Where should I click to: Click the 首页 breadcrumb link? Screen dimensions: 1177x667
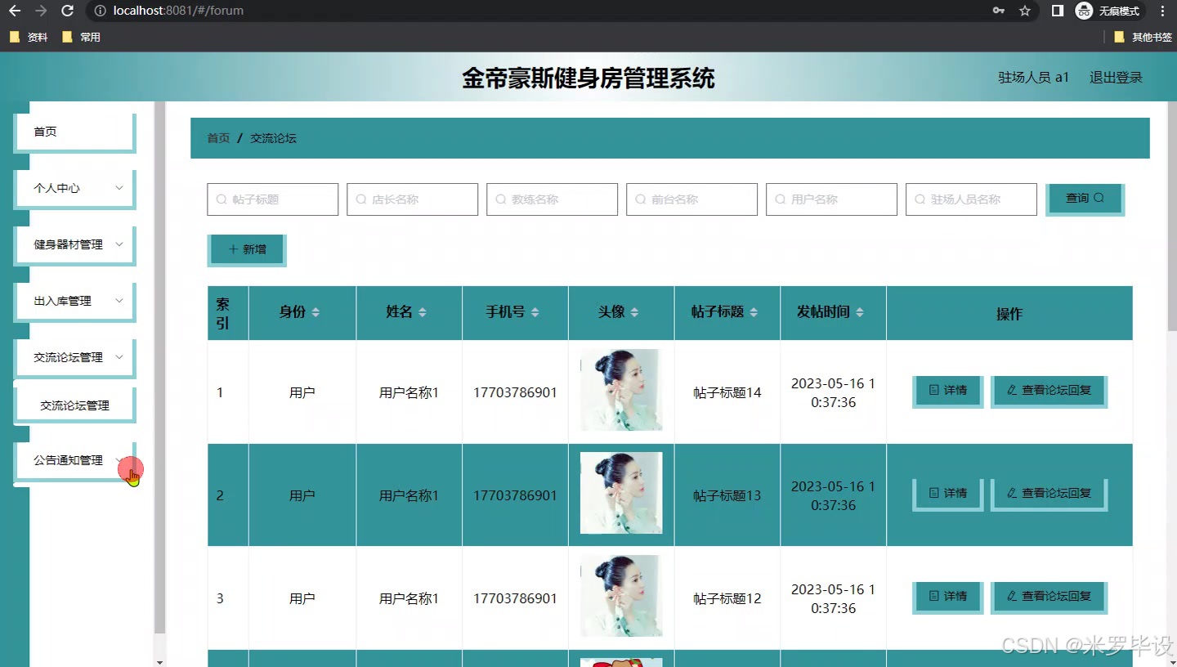point(218,138)
